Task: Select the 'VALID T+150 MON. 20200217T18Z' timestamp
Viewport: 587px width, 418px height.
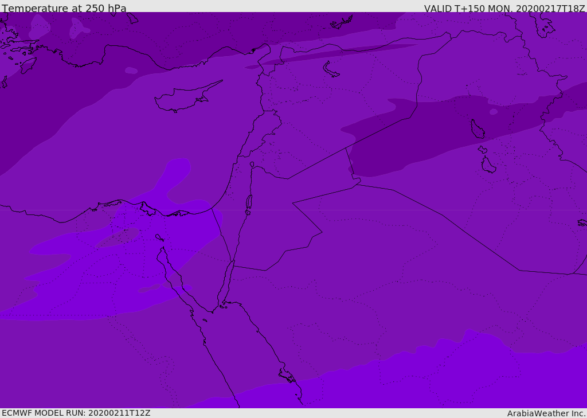Action: 504,8
